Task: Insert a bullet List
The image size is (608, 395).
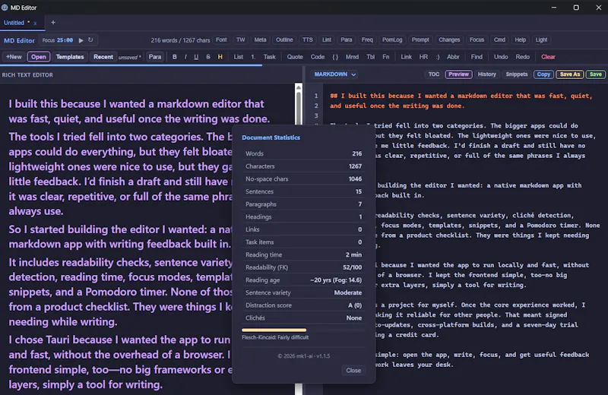Action: 239,57
